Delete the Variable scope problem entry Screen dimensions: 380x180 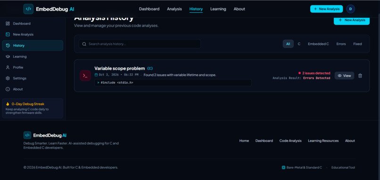(360, 76)
